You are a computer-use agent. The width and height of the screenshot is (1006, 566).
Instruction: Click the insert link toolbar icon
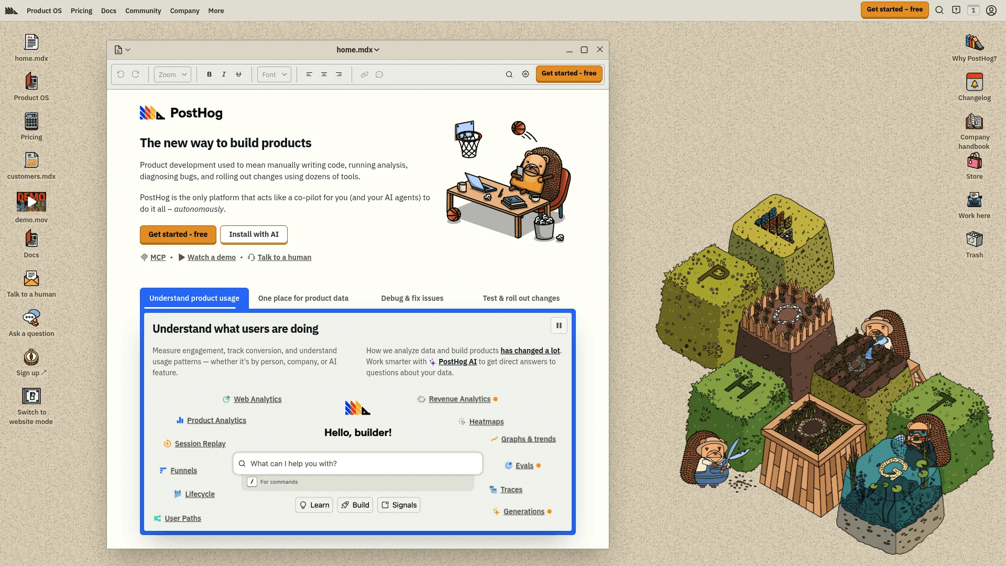(x=365, y=74)
